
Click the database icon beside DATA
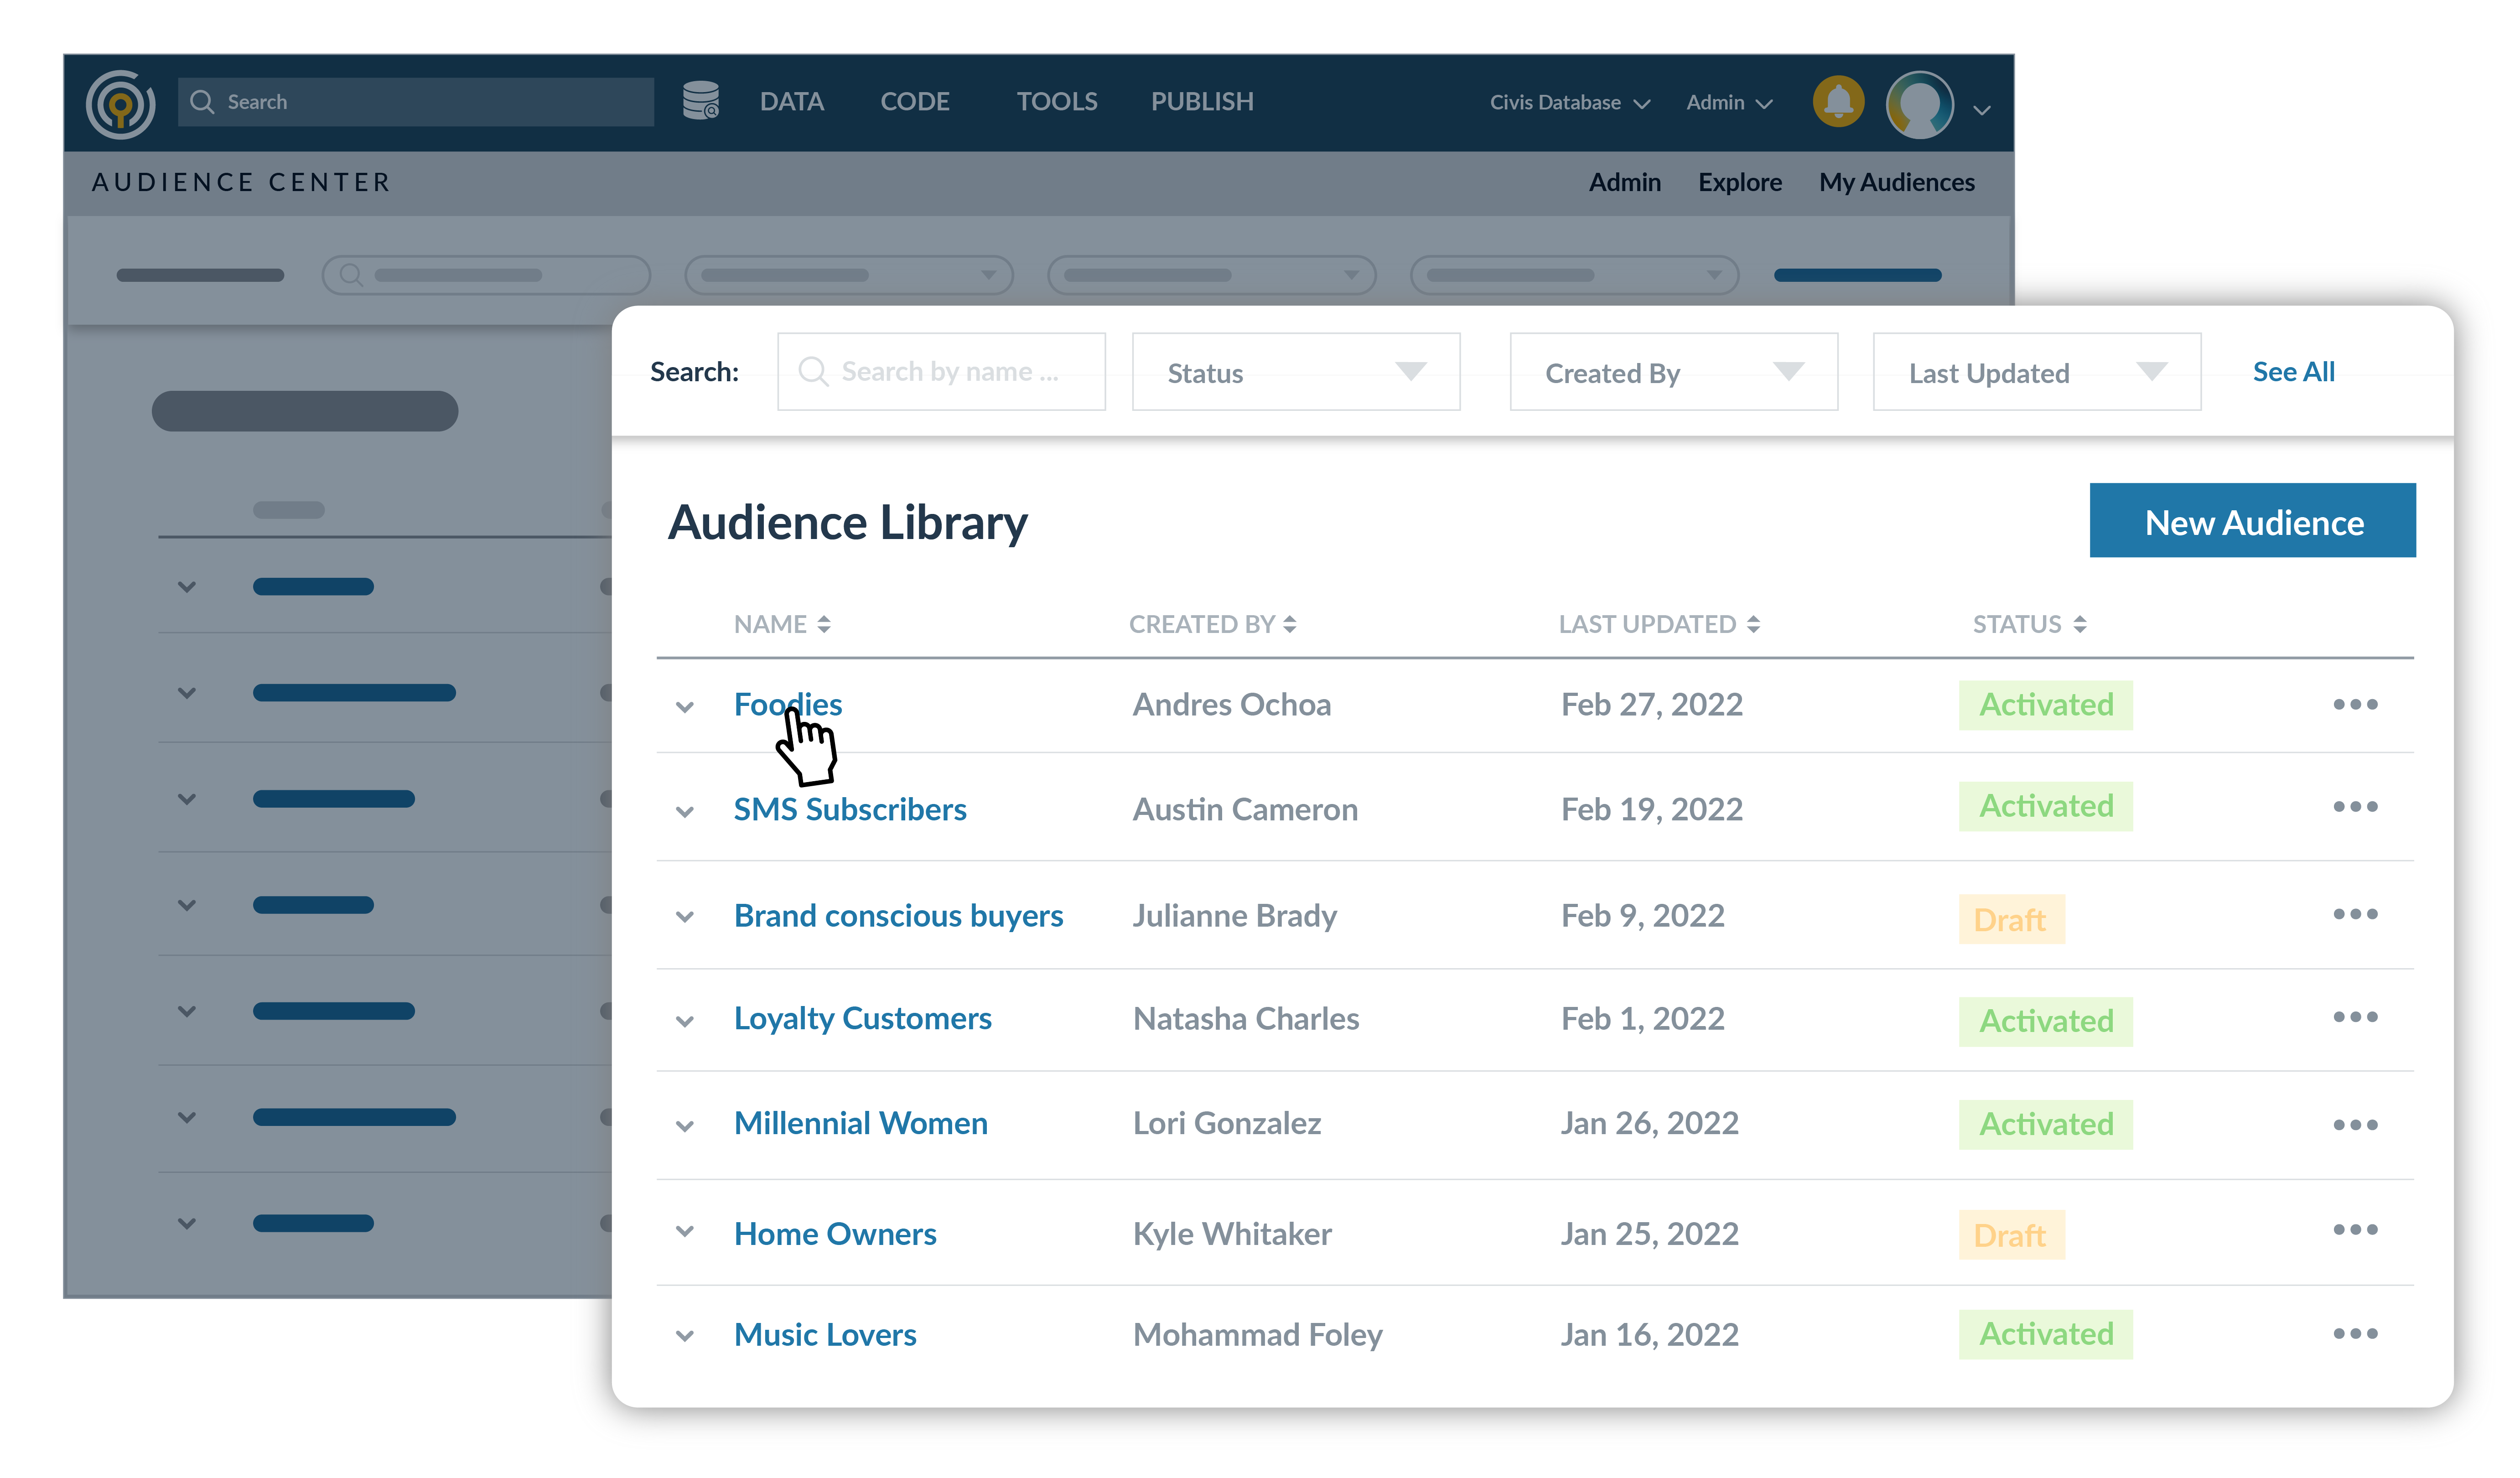tap(700, 101)
